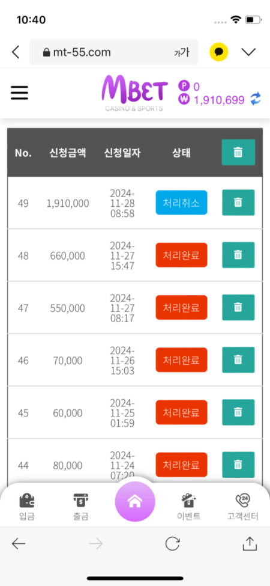Open the 출금 withdrawal tab
270x586 pixels.
[81, 507]
